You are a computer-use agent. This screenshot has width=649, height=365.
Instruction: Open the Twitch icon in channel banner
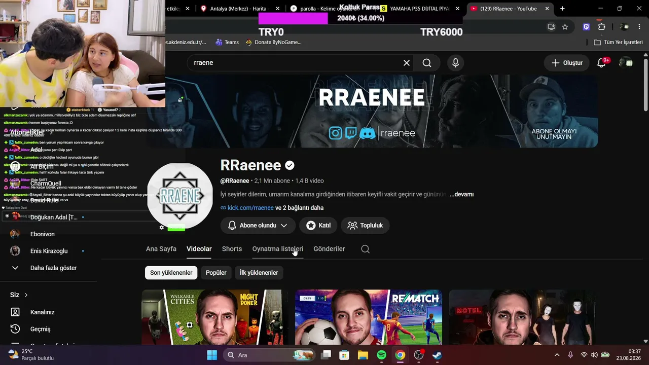(351, 133)
